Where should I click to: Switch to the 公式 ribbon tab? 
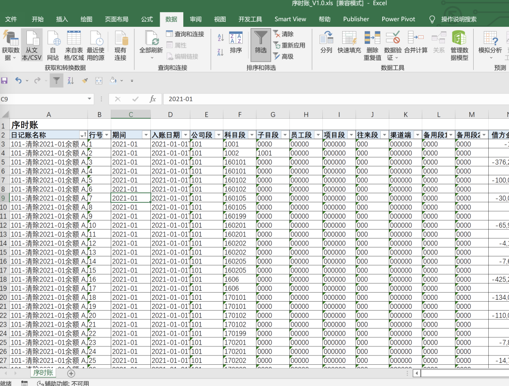147,19
